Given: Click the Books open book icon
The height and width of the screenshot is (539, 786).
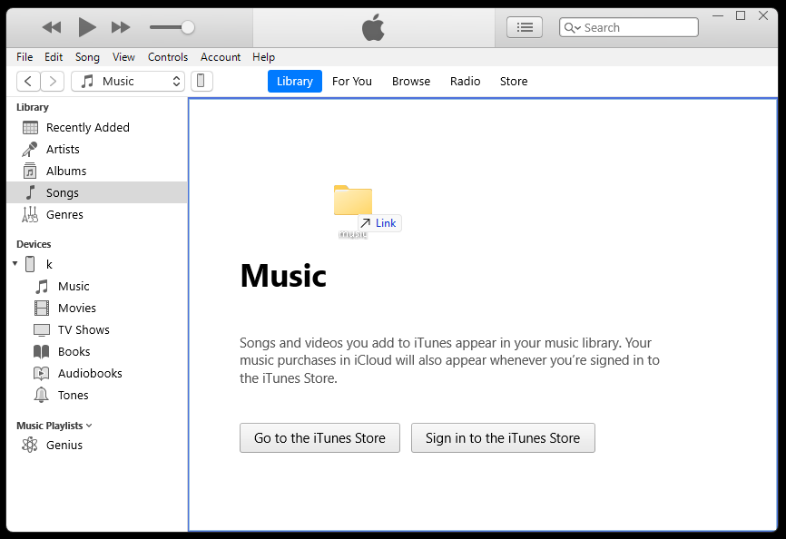Looking at the screenshot, I should coord(42,352).
